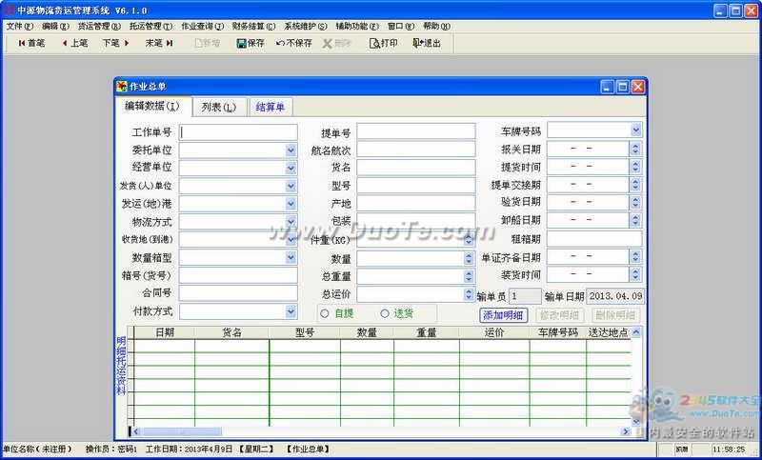Screen dimensions: 762x460
Task: Click the Save (保存) toolbar icon
Action: coord(251,43)
